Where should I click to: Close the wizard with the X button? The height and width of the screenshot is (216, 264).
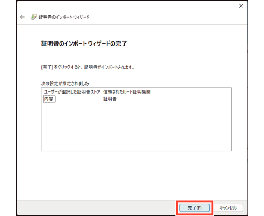click(241, 6)
